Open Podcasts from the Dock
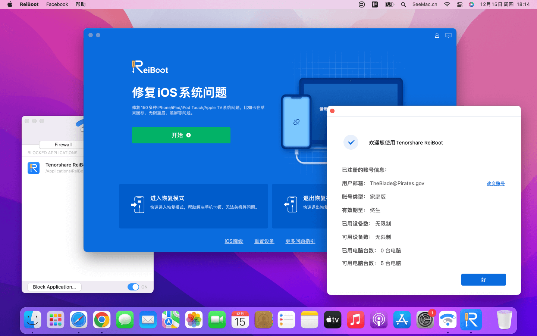The image size is (537, 336). pos(379,320)
